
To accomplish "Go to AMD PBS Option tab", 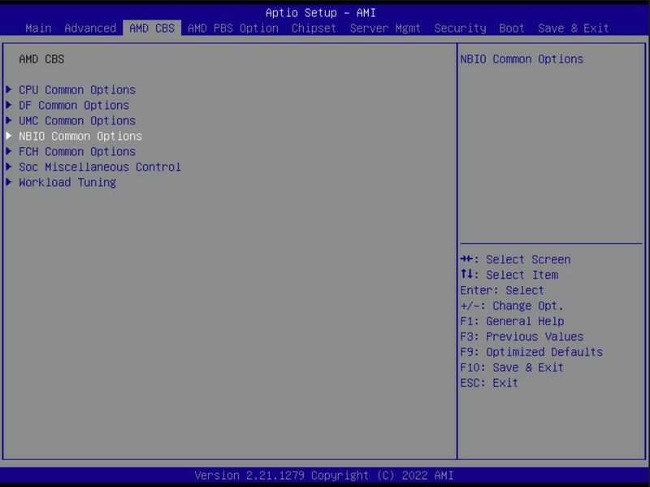I will click(232, 28).
